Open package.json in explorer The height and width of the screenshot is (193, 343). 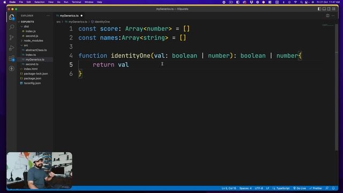(32, 78)
